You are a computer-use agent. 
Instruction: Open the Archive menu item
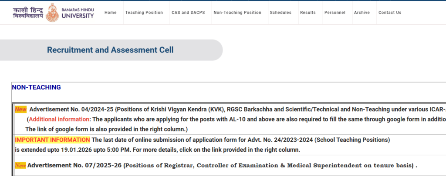click(x=362, y=13)
